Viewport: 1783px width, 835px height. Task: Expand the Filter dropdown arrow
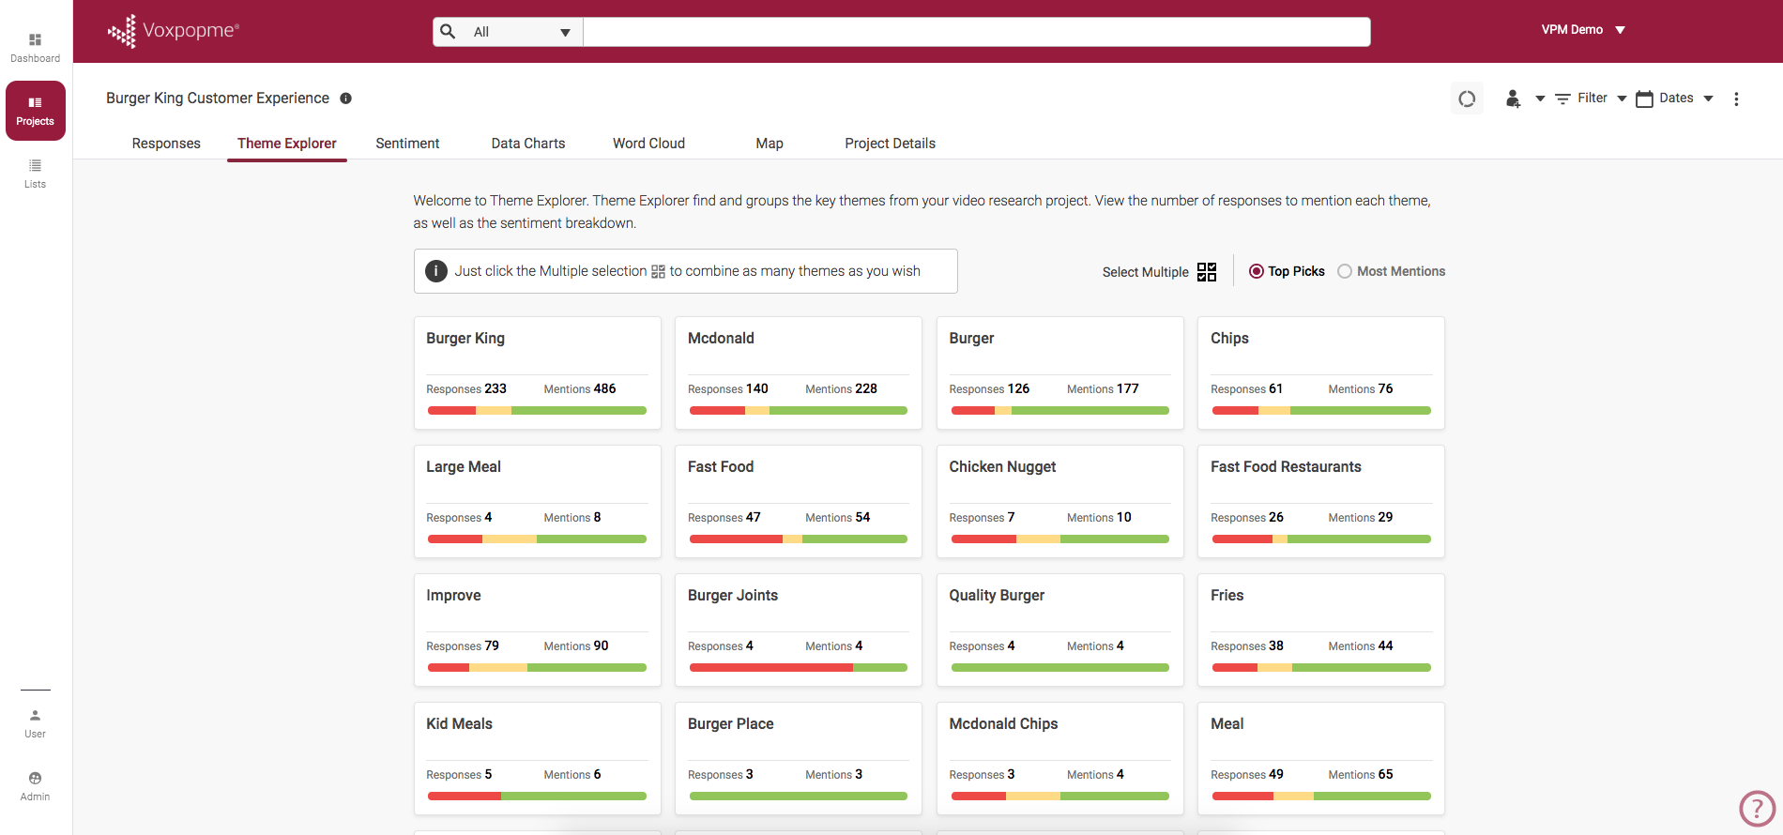1622,99
